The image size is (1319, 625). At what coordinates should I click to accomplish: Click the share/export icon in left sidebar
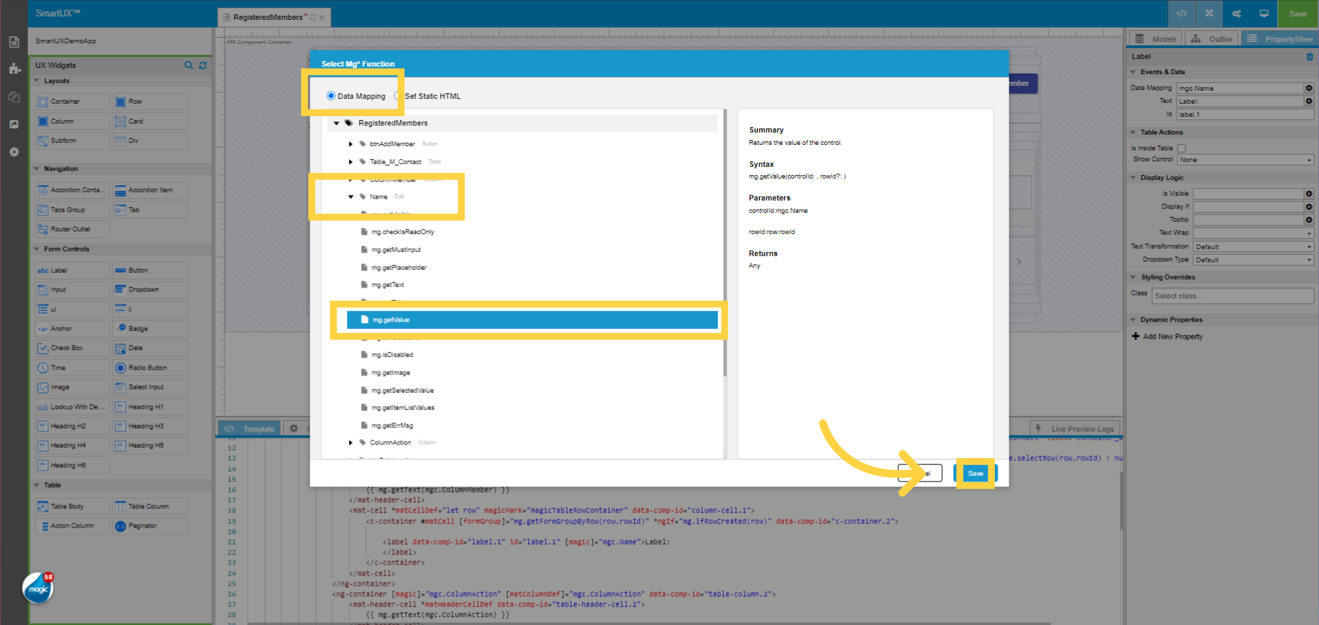(x=14, y=124)
